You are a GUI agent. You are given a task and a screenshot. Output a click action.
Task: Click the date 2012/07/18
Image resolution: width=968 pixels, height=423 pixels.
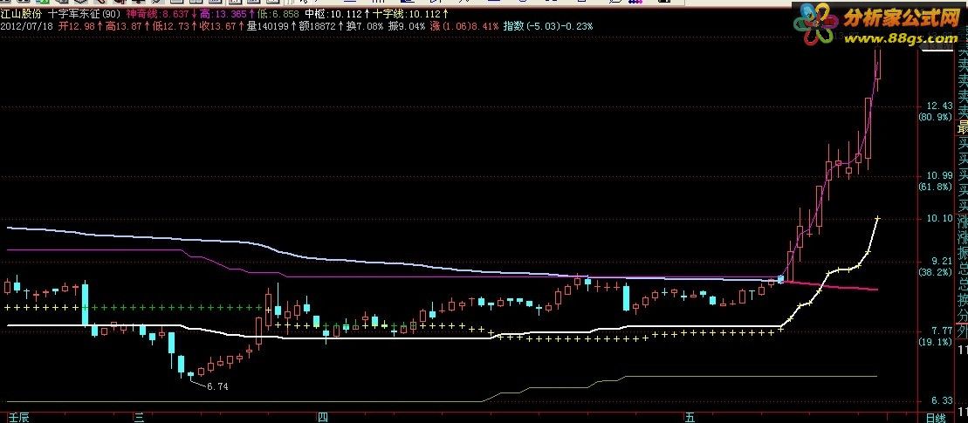click(26, 26)
